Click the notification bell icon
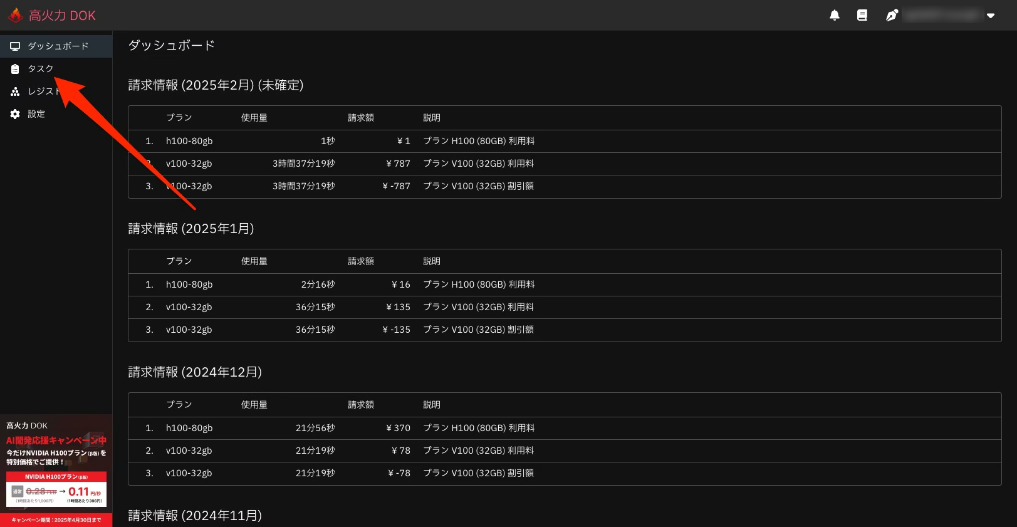Image resolution: width=1017 pixels, height=527 pixels. pyautogui.click(x=834, y=16)
